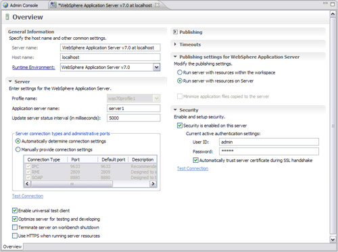Toggle Security is enabled on this server

tap(180, 126)
